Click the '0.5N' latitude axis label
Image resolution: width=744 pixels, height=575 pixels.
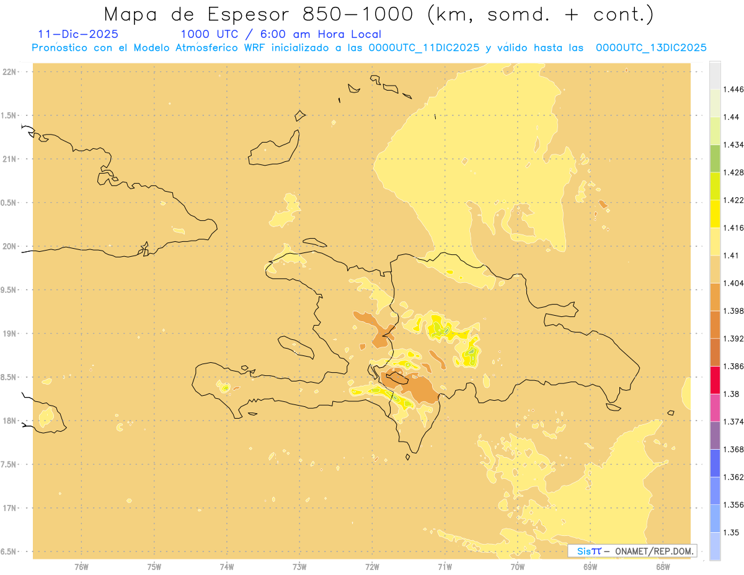point(9,203)
